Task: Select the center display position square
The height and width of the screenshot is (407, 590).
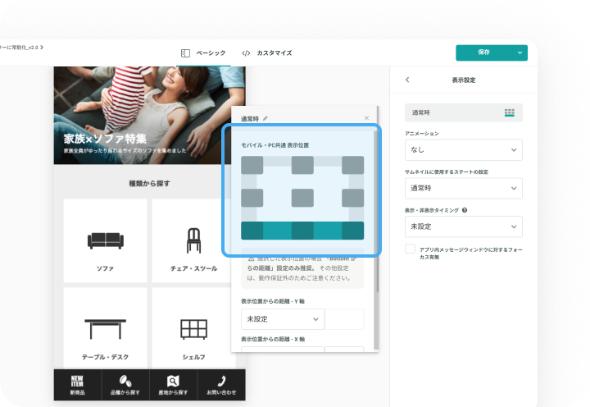Action: 302,198
